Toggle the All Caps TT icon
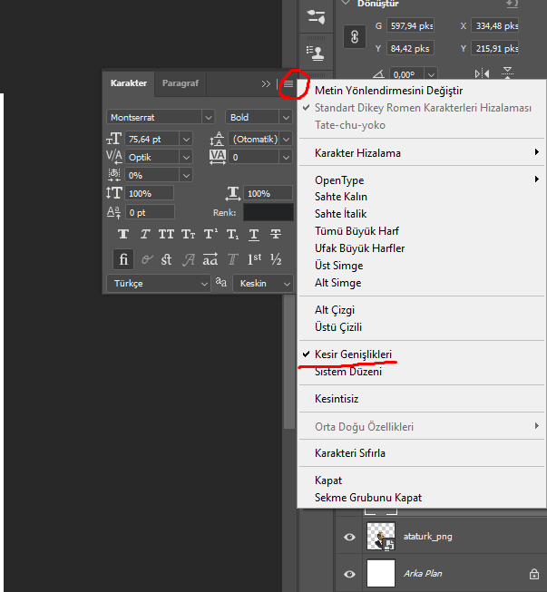547x592 pixels. click(x=166, y=235)
